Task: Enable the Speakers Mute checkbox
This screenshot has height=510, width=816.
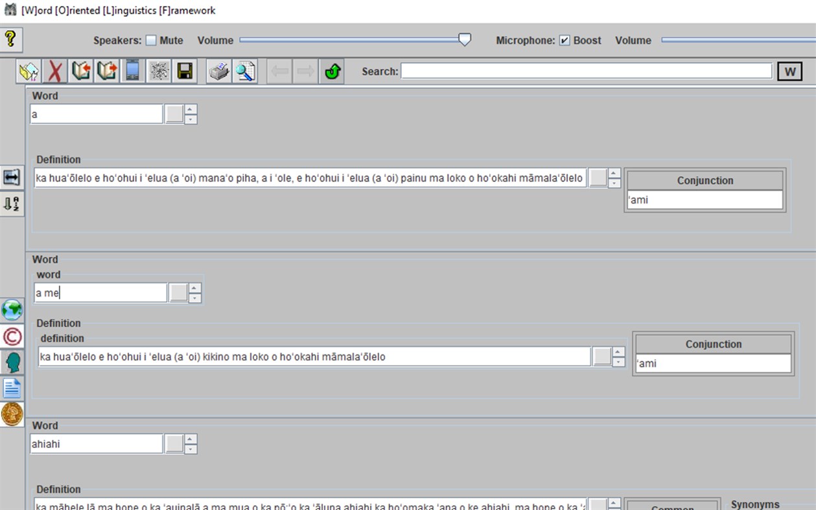Action: tap(152, 40)
